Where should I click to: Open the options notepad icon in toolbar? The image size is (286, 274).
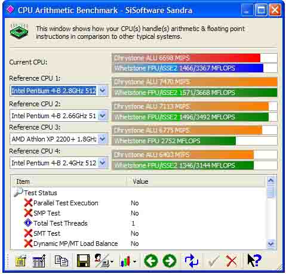pyautogui.click(x=21, y=260)
